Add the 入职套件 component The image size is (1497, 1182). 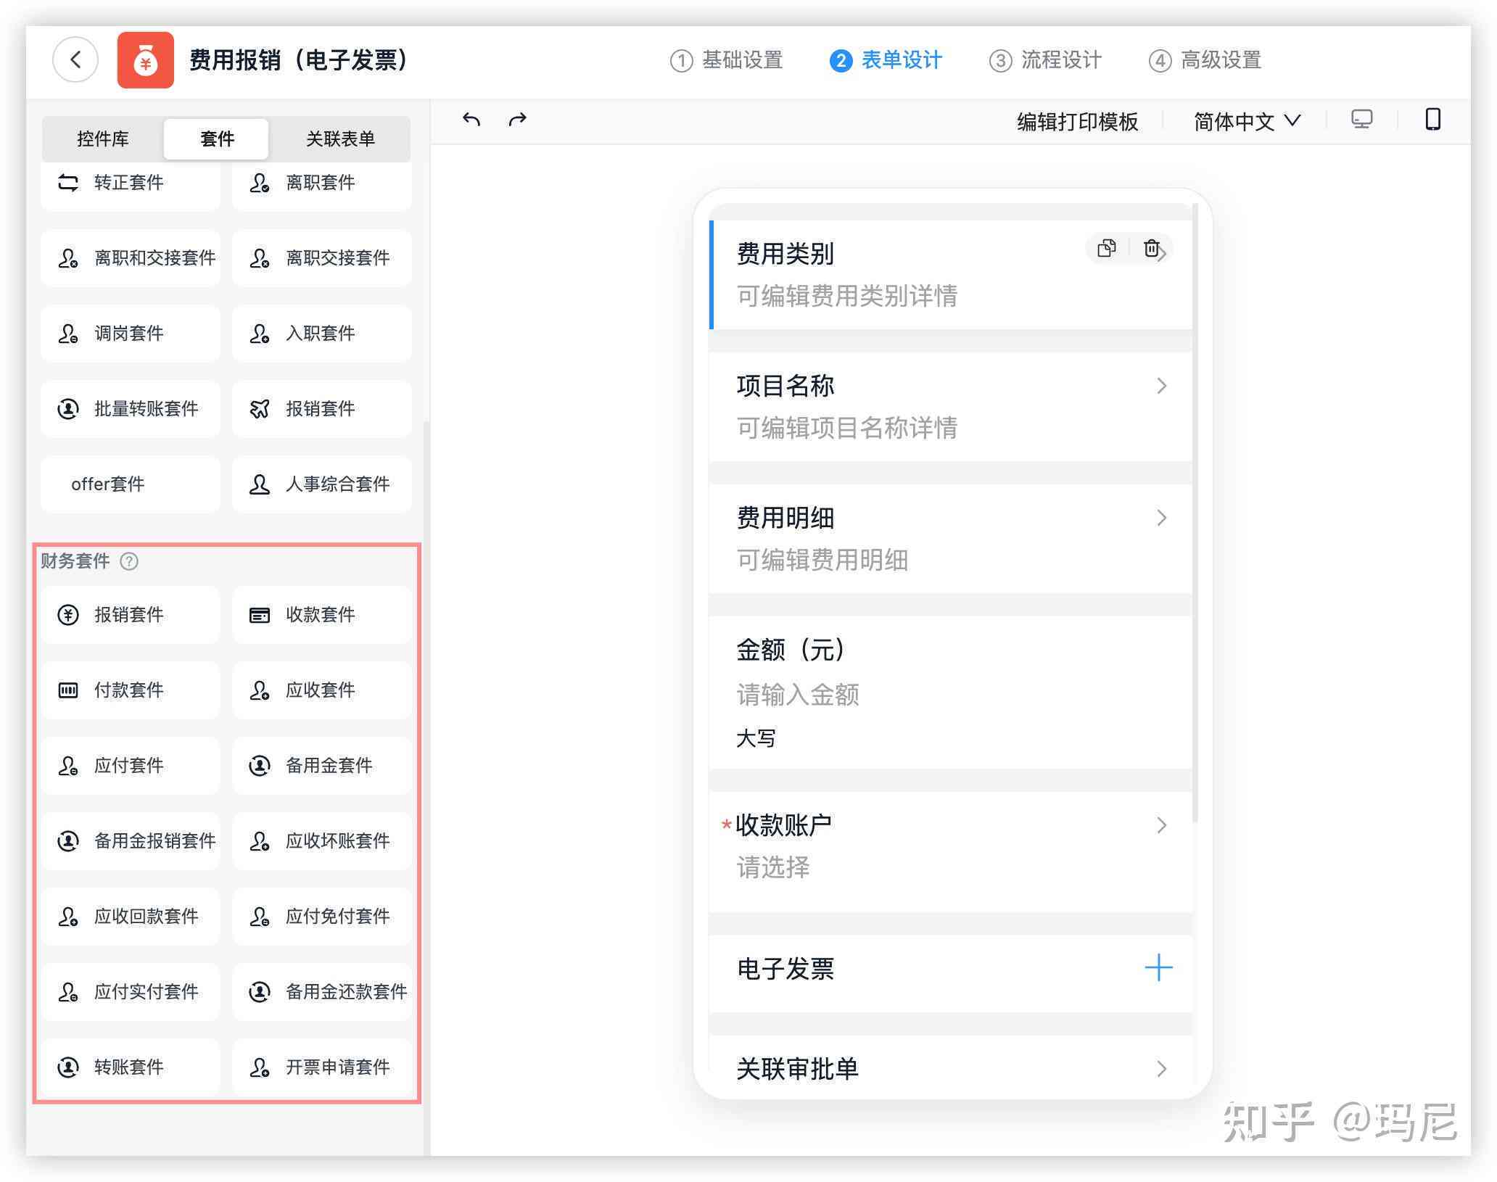(x=322, y=334)
